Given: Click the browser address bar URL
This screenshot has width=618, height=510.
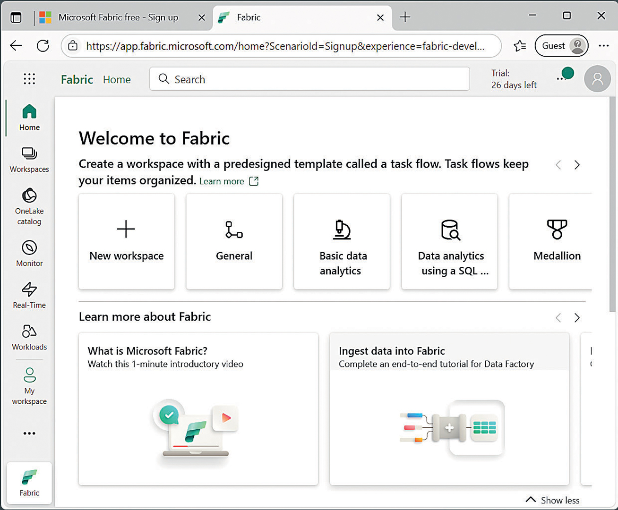Looking at the screenshot, I should [285, 46].
